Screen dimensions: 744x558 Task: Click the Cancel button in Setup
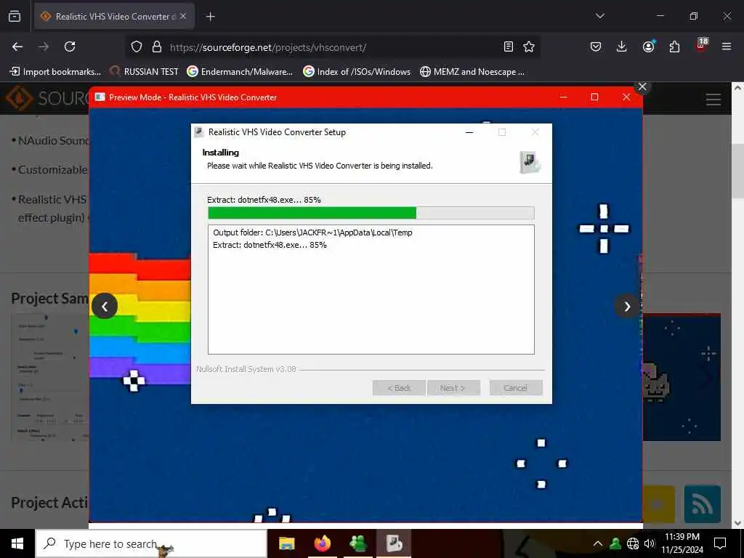(516, 388)
